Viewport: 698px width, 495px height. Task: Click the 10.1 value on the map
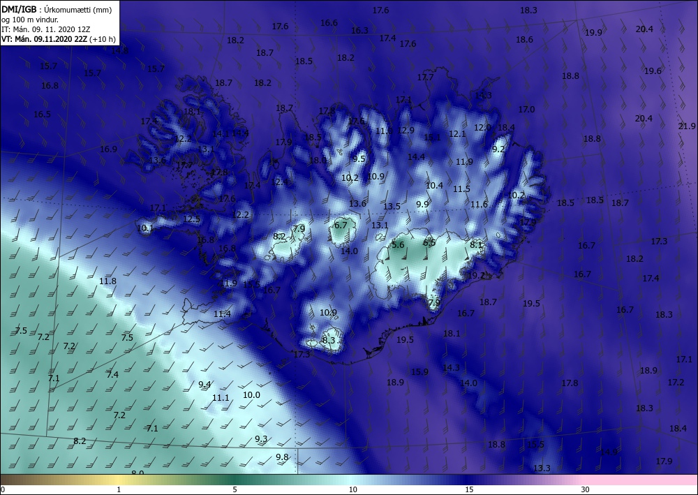pyautogui.click(x=145, y=228)
